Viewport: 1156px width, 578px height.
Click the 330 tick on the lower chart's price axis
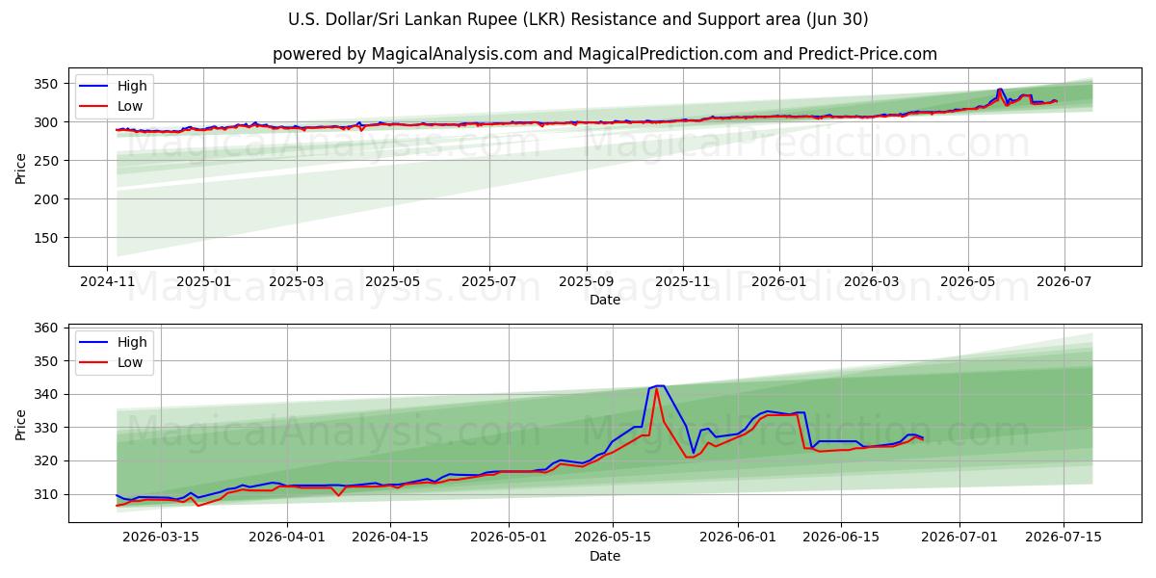click(x=48, y=428)
